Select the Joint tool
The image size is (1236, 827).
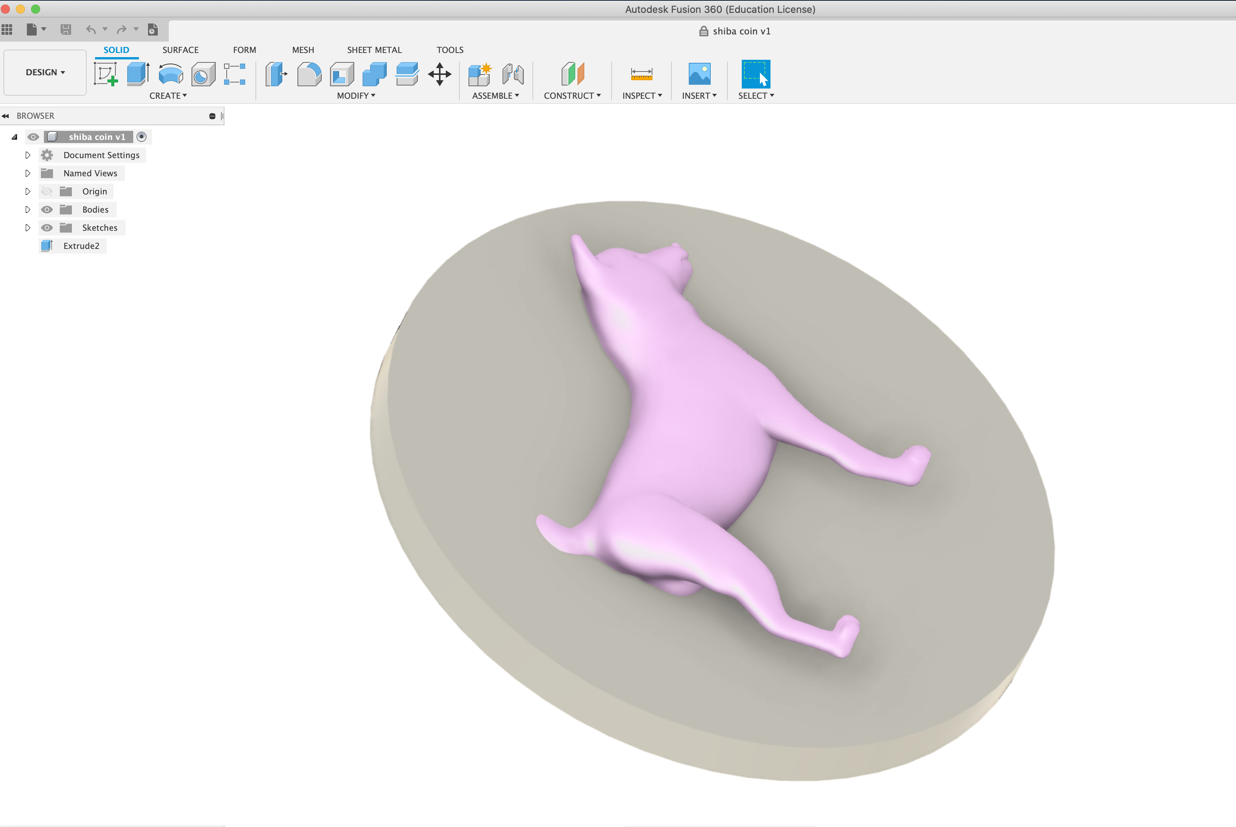tap(513, 74)
